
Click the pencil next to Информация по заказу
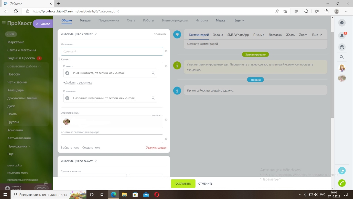[x=96, y=161]
